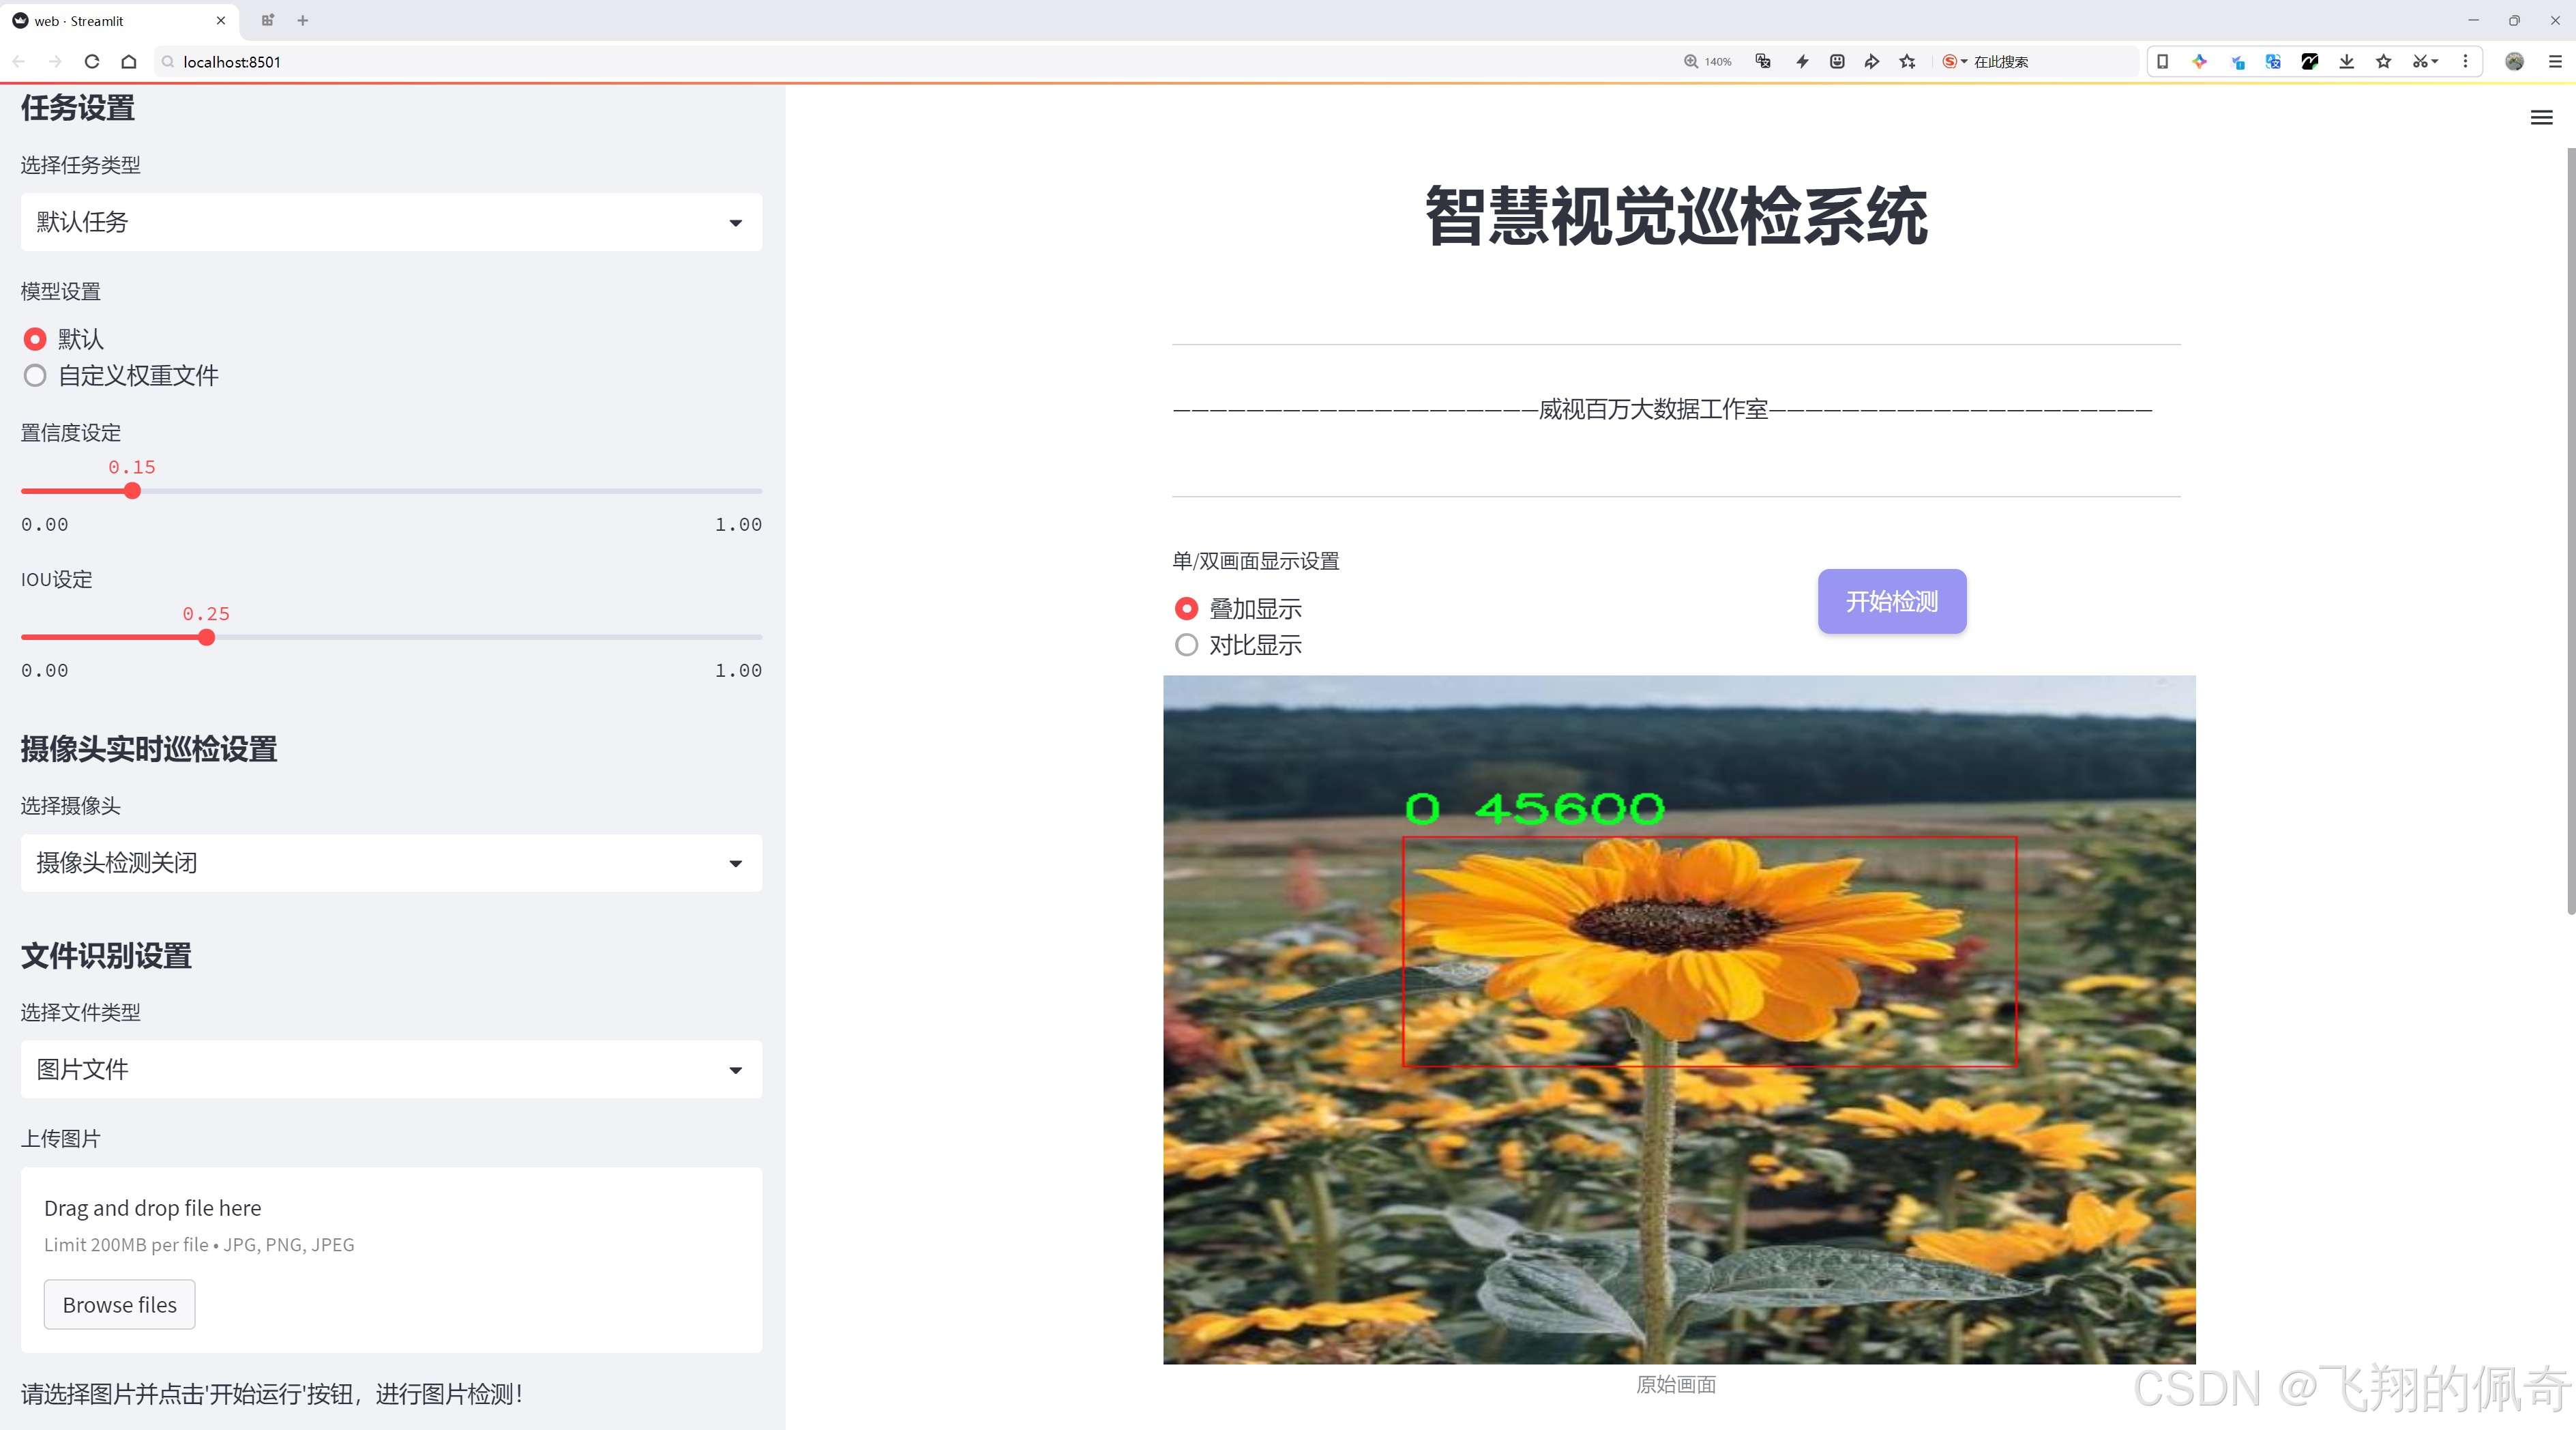This screenshot has width=2576, height=1430.
Task: Click the mobile device icon in toolbar
Action: [x=2163, y=61]
